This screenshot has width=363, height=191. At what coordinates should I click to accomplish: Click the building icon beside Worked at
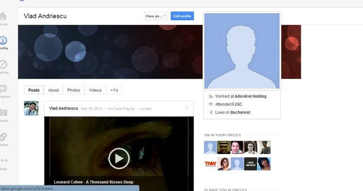click(211, 97)
